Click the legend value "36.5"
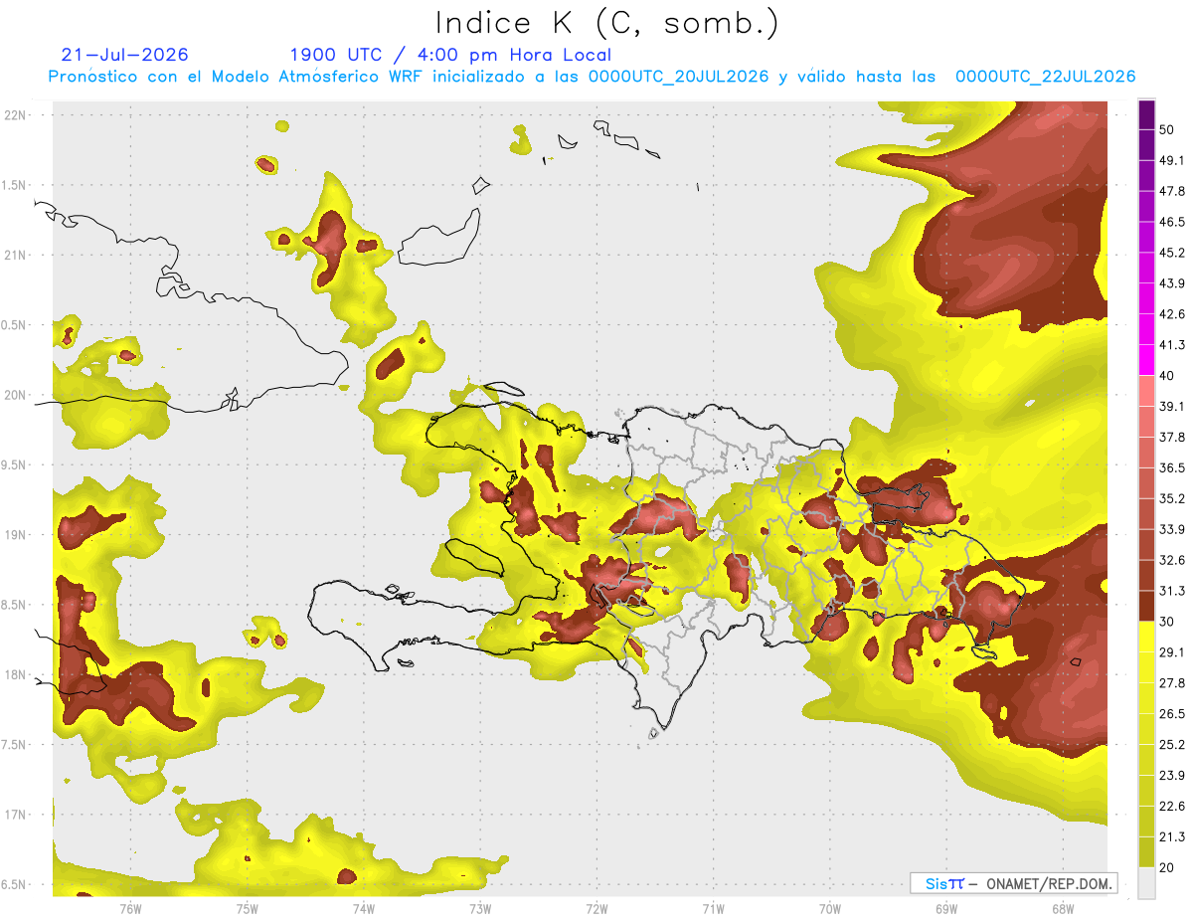The image size is (1193, 922). (x=1173, y=468)
